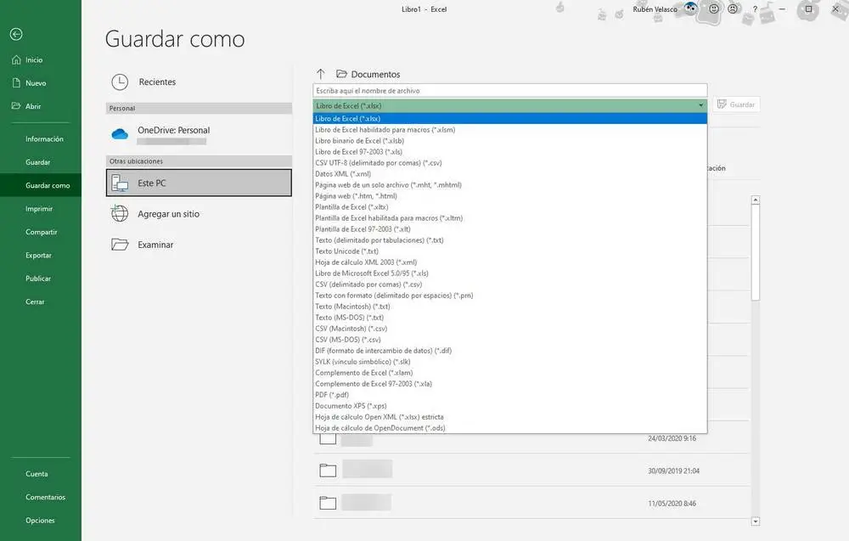Select SYLK (vínculo simbólico) (*.slk)

point(510,362)
